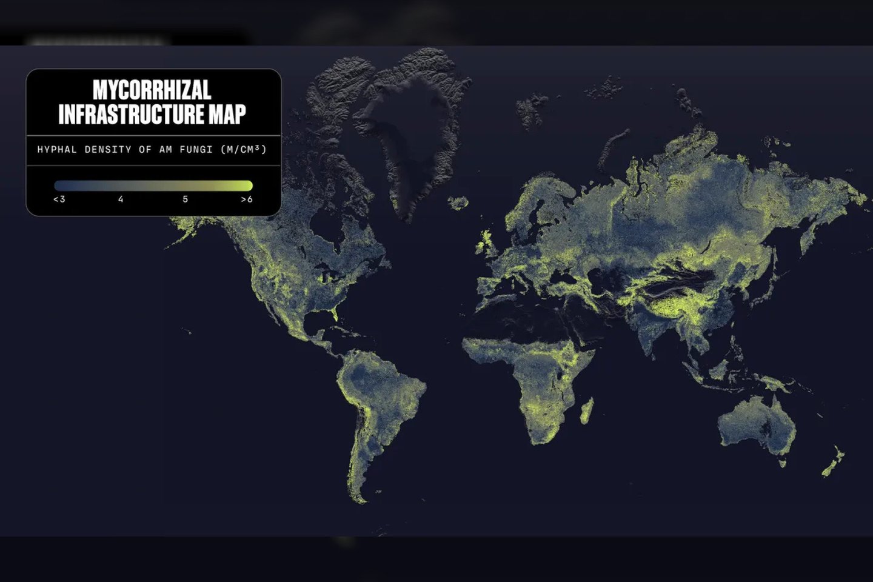Click the legend value 5
Screen dimensions: 873x582
pos(186,199)
